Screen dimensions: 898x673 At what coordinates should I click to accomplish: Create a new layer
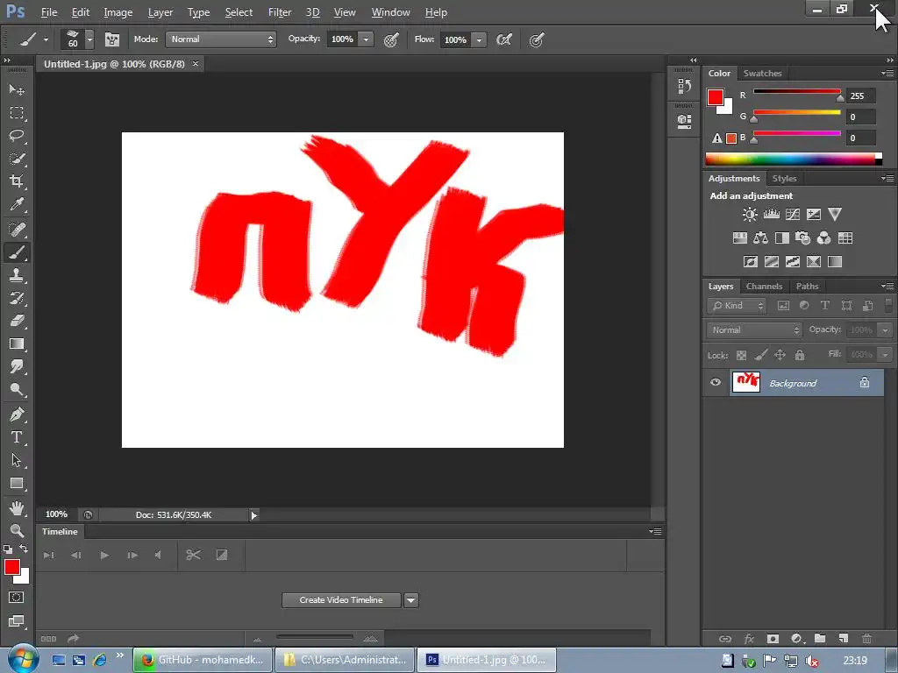tap(843, 638)
